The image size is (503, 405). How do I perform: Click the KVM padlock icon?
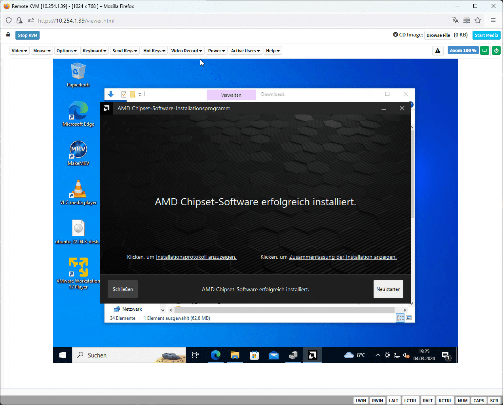pos(8,34)
